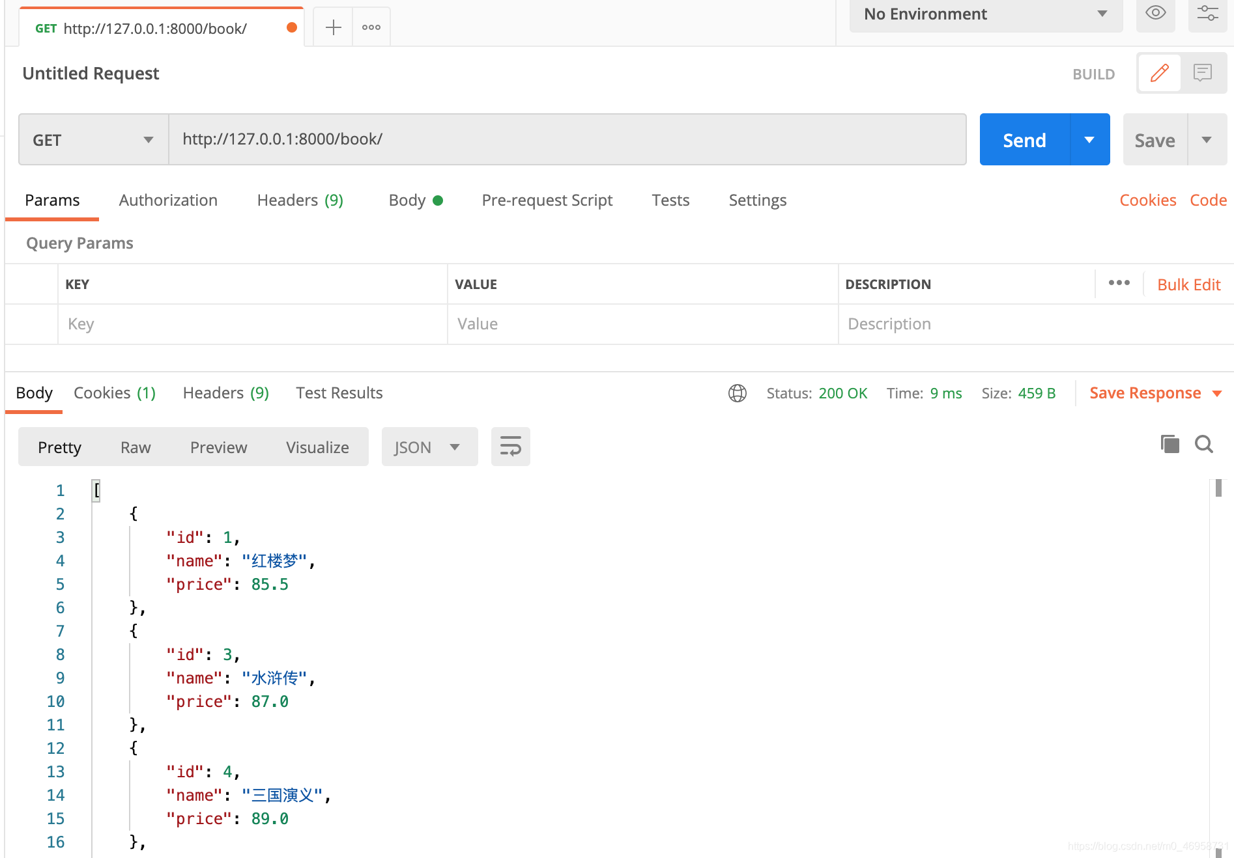Click line number 10 in response
The height and width of the screenshot is (858, 1234).
point(55,702)
